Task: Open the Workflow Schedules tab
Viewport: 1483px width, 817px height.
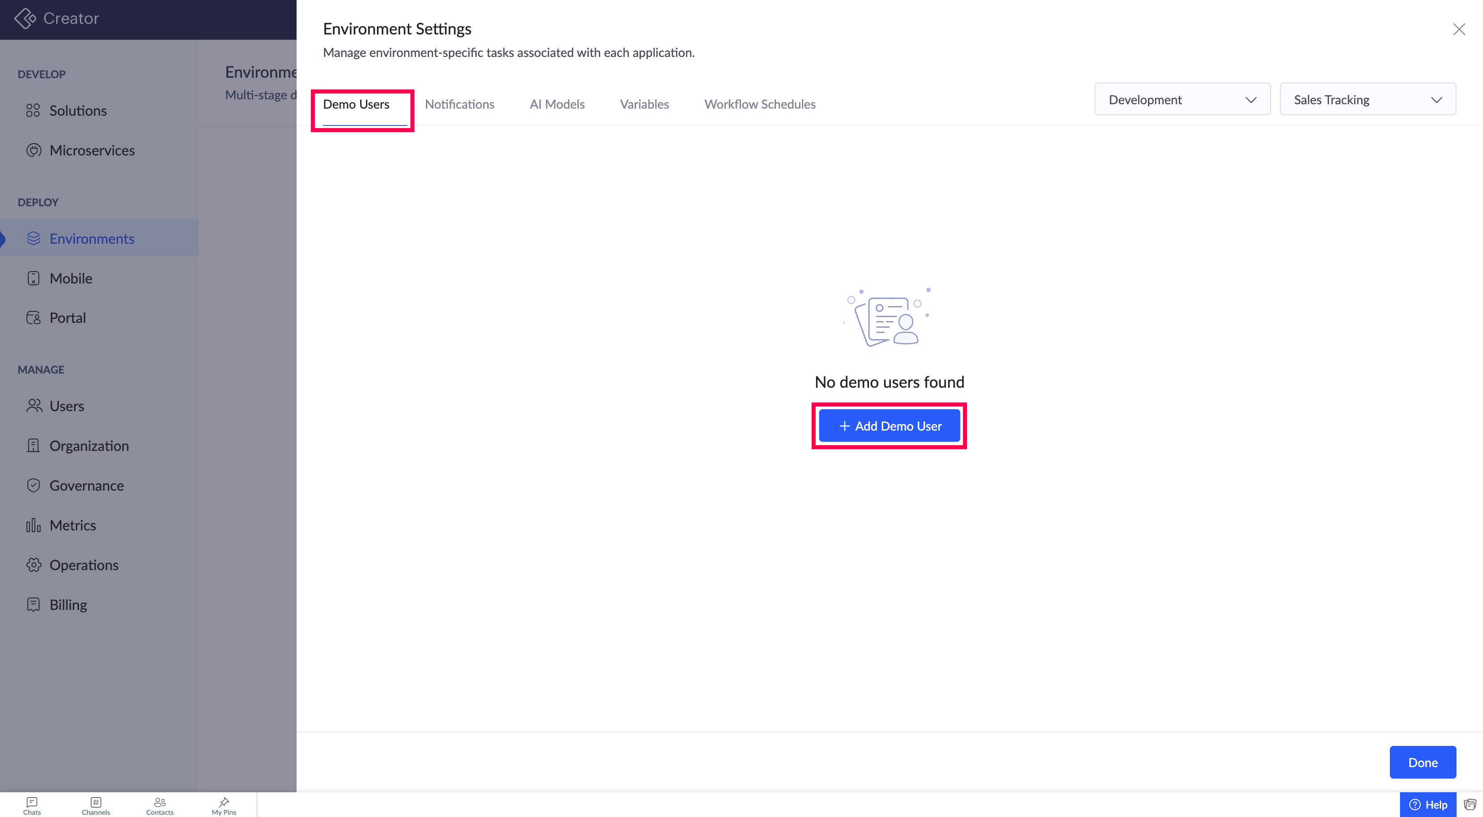Action: [759, 104]
